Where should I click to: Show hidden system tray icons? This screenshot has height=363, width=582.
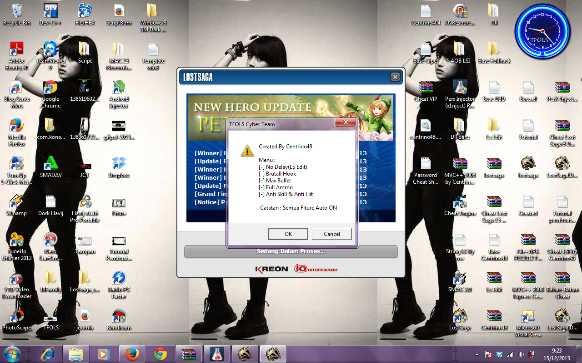click(477, 354)
